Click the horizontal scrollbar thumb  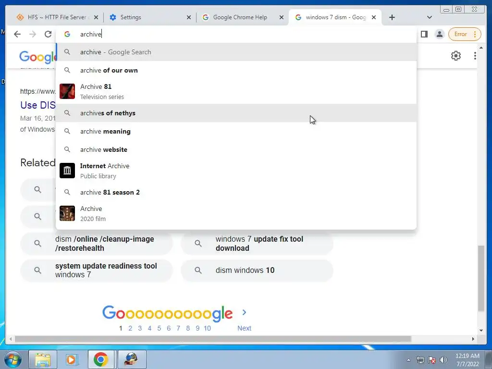(x=213, y=339)
